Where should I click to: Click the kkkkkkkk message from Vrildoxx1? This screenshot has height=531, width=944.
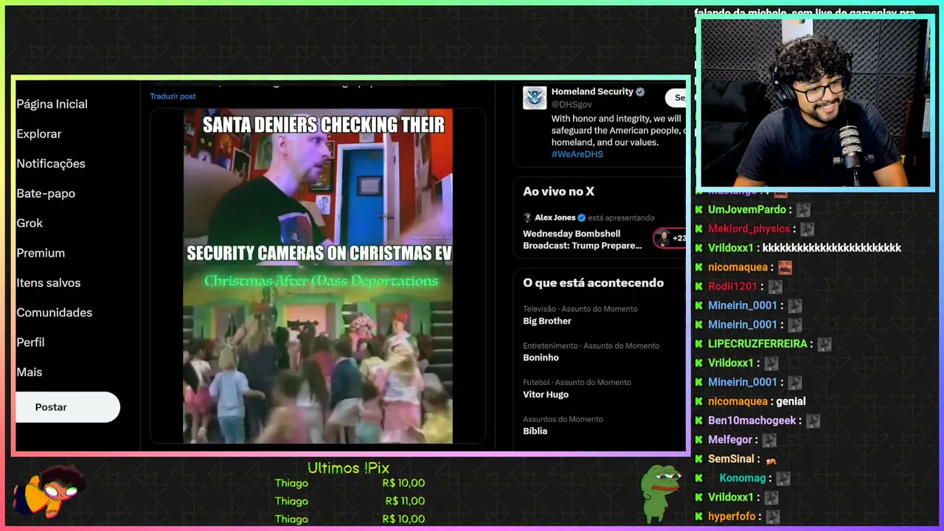click(x=832, y=248)
